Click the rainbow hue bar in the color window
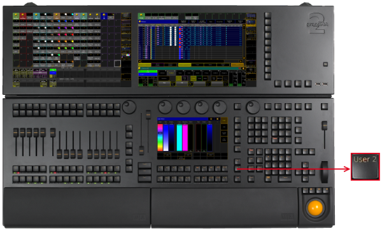The height and width of the screenshot is (233, 382). [160, 138]
